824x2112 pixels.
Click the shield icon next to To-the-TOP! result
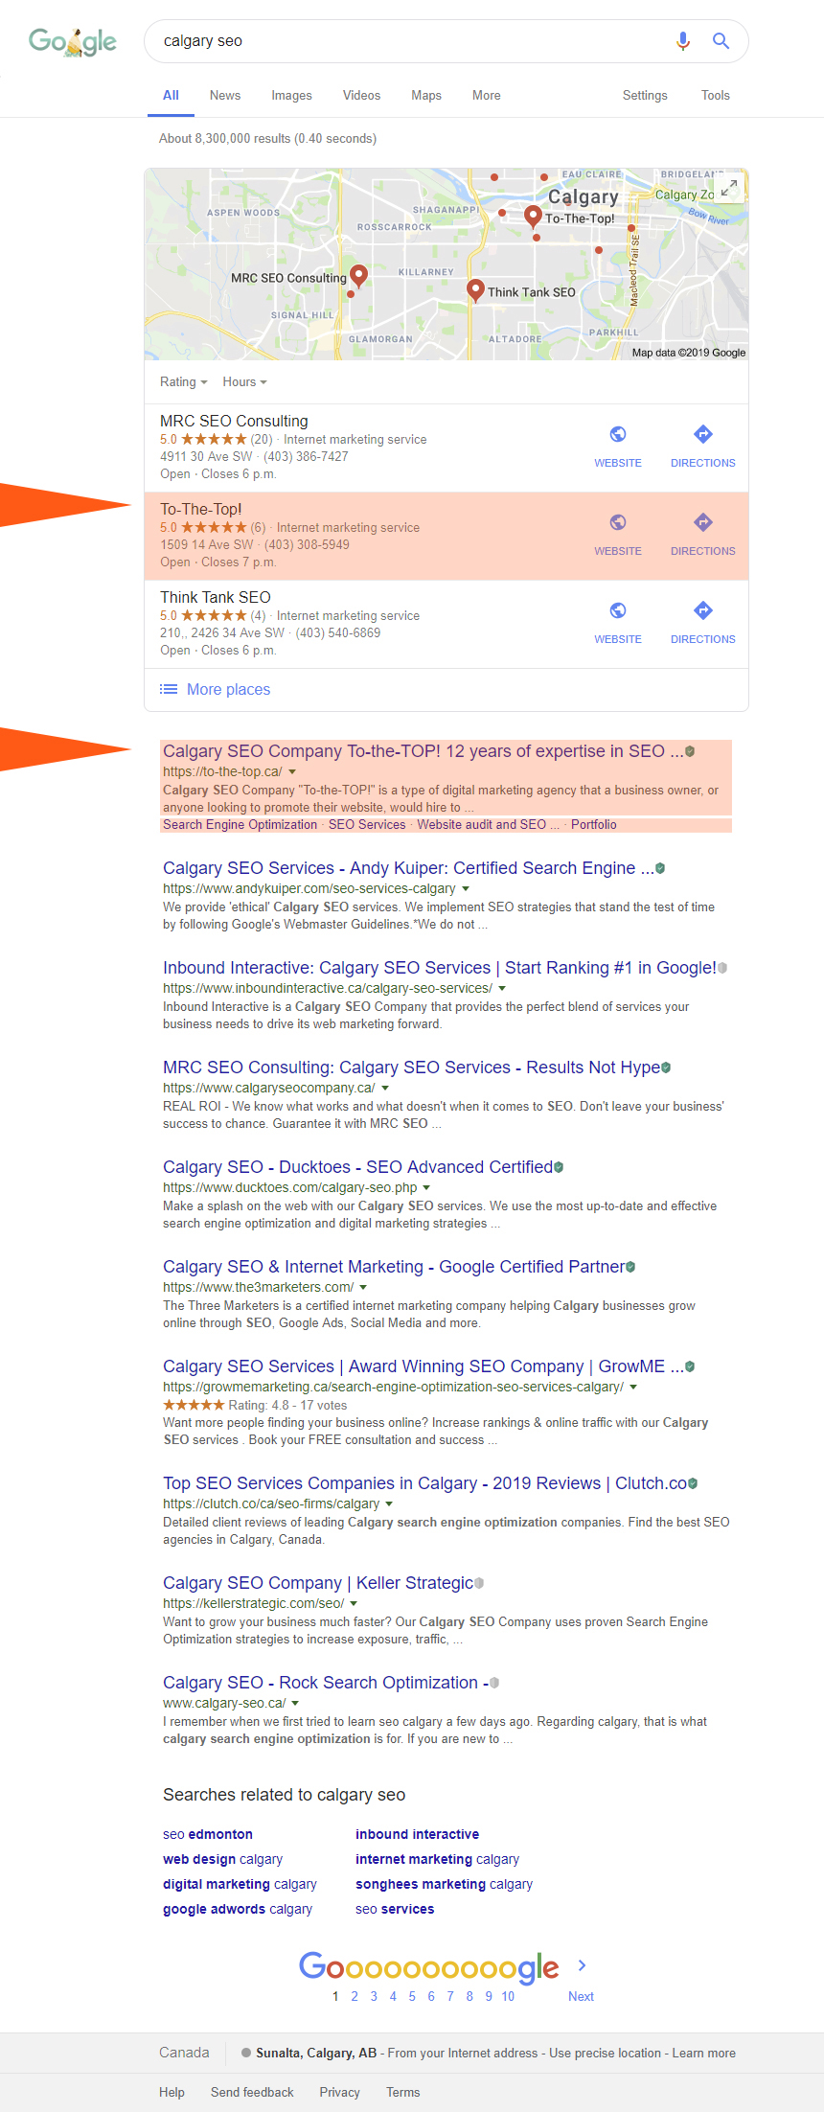click(x=690, y=751)
